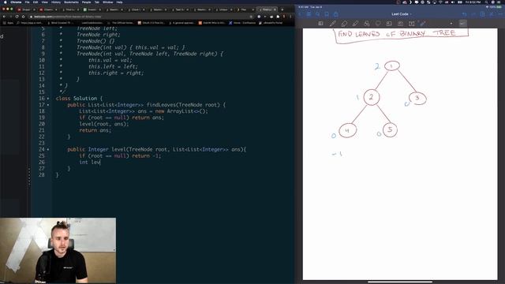The image size is (505, 284).
Task: Reload the LeetCode page
Action: pyautogui.click(x=17, y=17)
